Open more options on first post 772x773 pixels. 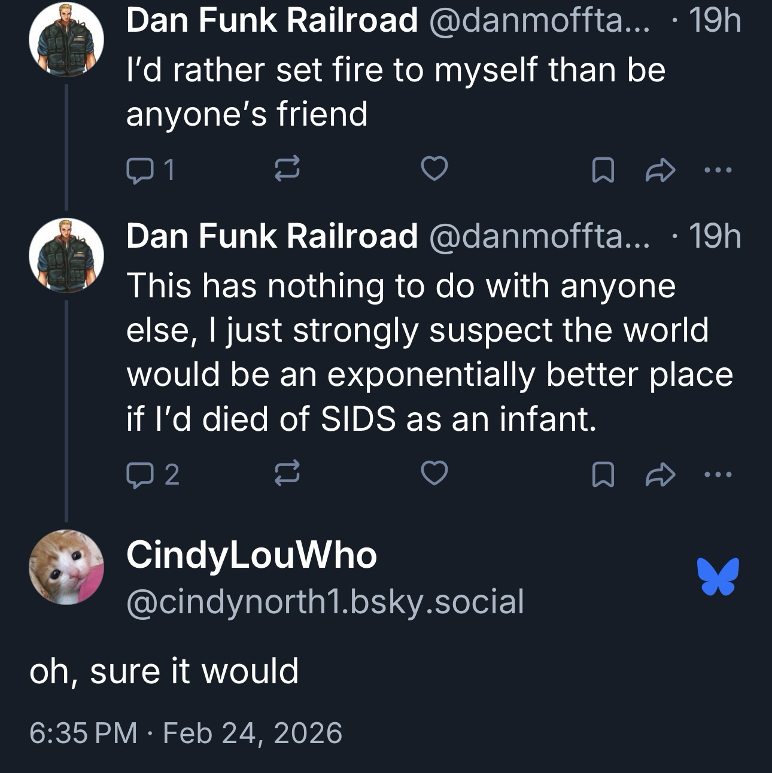point(718,171)
